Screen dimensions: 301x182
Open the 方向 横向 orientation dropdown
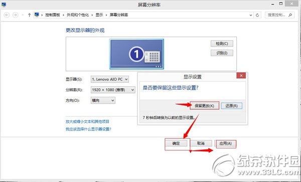pos(103,100)
